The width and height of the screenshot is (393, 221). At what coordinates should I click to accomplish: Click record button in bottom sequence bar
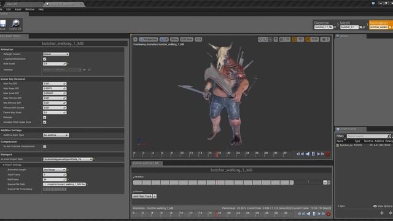tap(329, 214)
